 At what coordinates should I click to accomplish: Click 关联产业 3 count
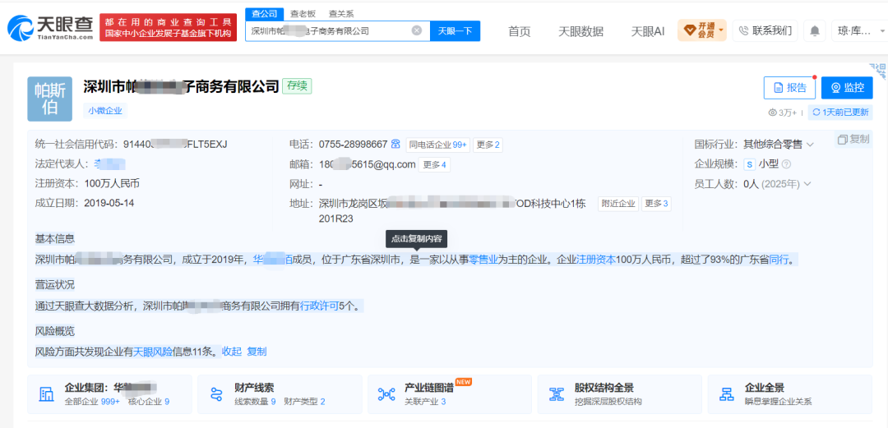425,402
